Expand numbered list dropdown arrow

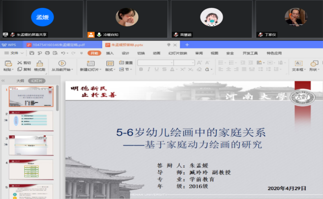(236, 63)
